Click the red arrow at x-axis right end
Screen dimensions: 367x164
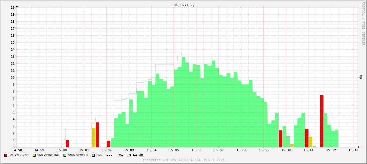click(358, 147)
